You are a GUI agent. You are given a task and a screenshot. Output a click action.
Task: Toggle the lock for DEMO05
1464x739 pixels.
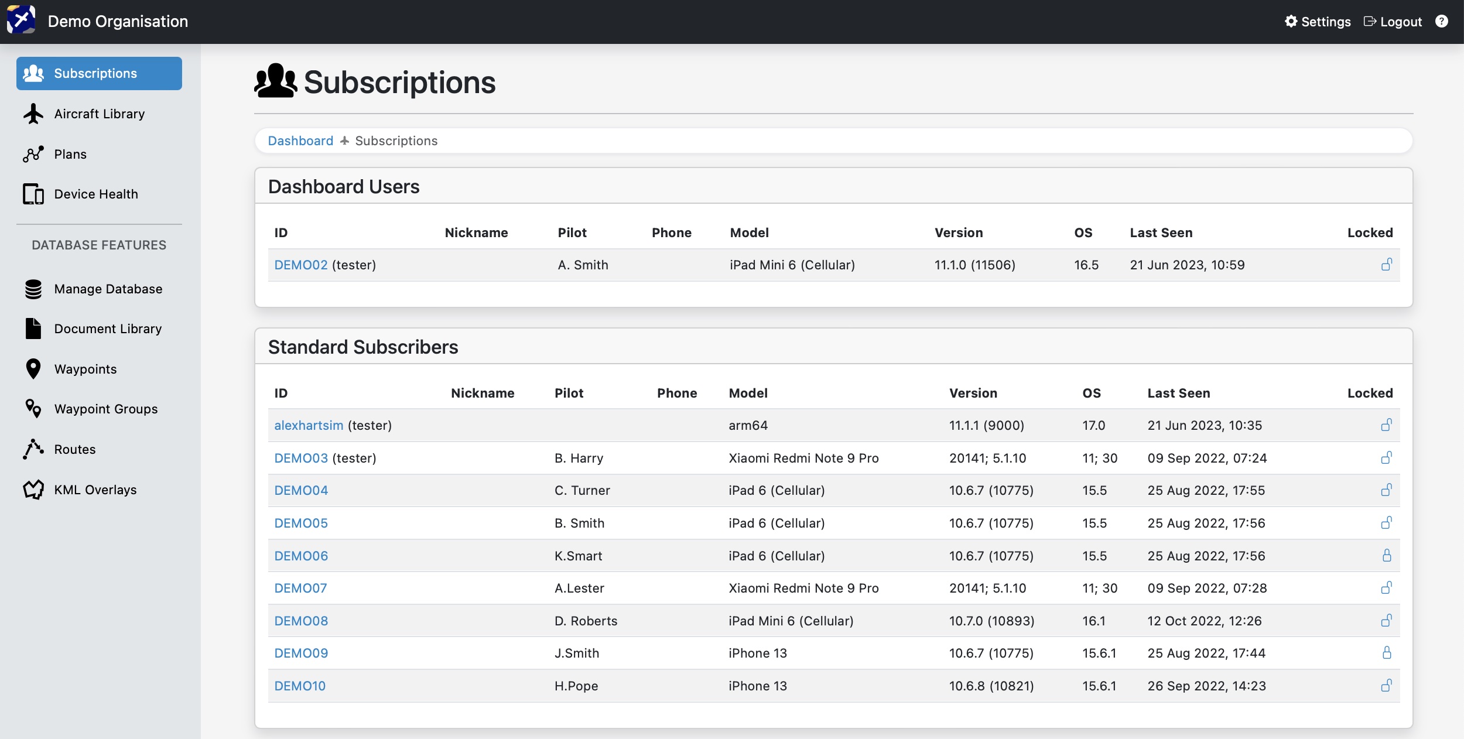[x=1387, y=523]
